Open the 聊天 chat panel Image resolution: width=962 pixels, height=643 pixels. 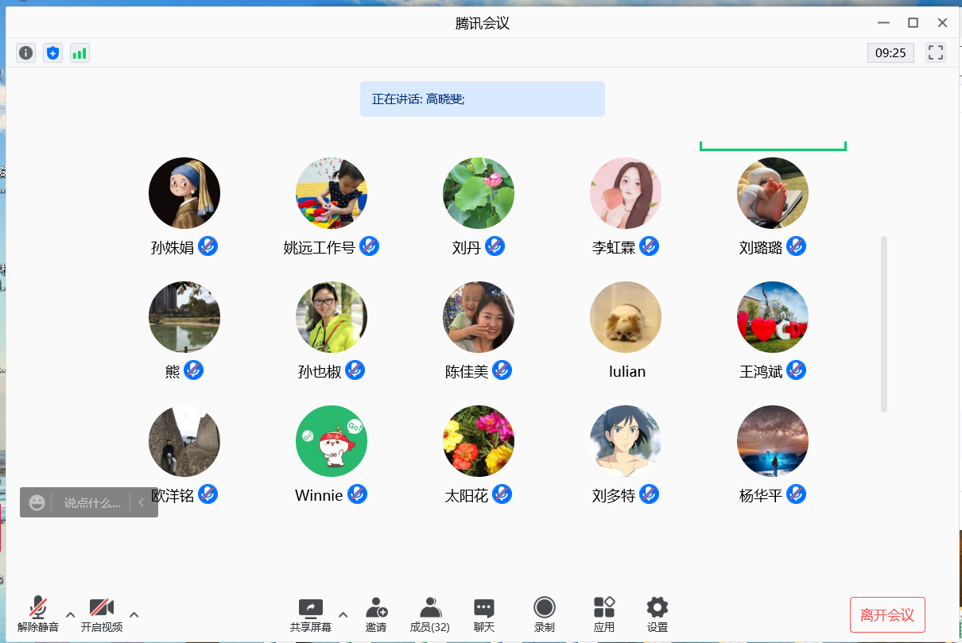click(x=484, y=614)
